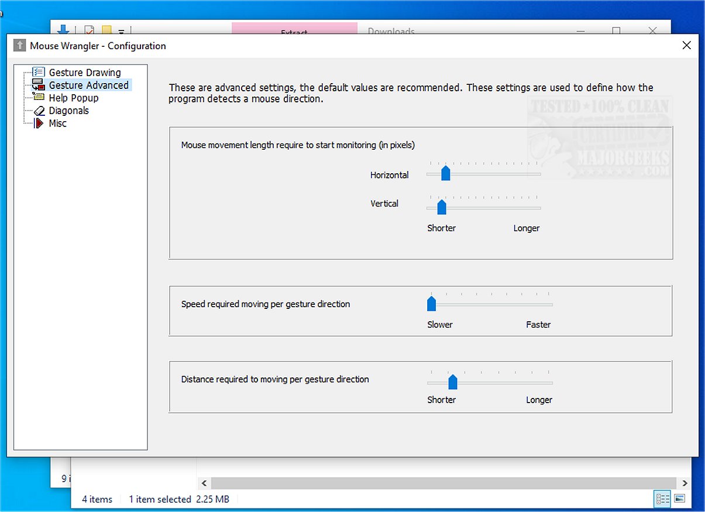Click the Help Popup yellow note icon

click(x=39, y=98)
